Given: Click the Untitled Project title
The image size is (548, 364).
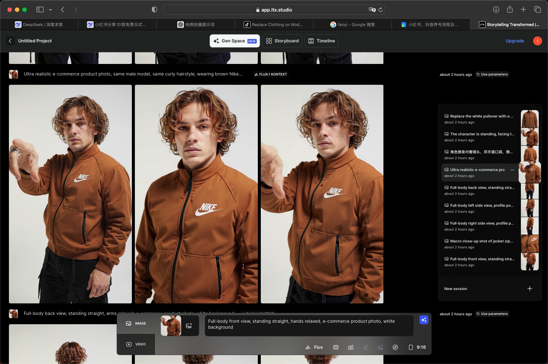Looking at the screenshot, I should [x=35, y=41].
